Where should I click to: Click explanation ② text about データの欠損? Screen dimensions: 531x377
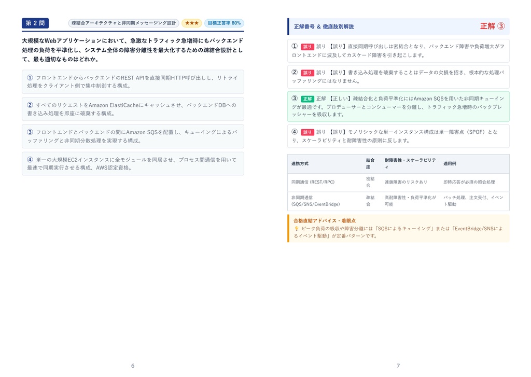(x=398, y=77)
